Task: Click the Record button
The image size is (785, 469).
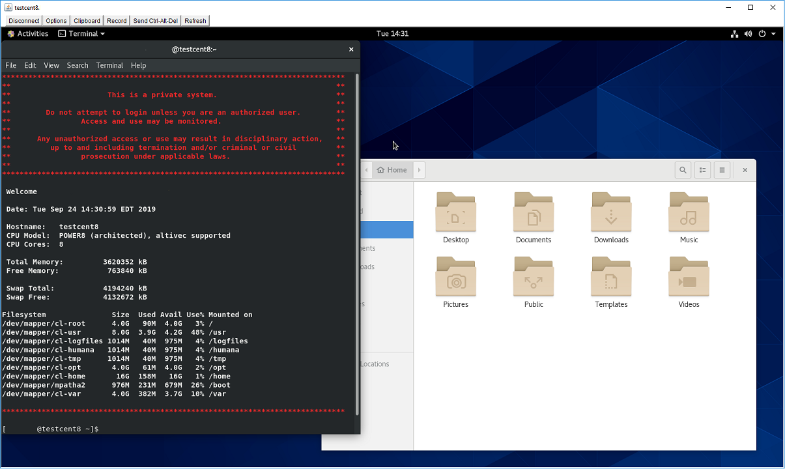Action: 117,21
